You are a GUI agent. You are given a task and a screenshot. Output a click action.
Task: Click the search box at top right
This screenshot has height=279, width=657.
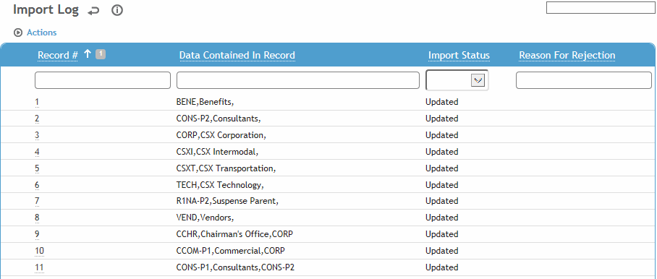click(x=601, y=7)
